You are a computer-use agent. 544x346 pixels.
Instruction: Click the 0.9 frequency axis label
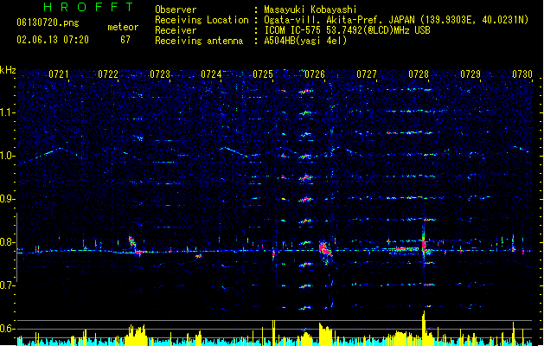point(8,199)
